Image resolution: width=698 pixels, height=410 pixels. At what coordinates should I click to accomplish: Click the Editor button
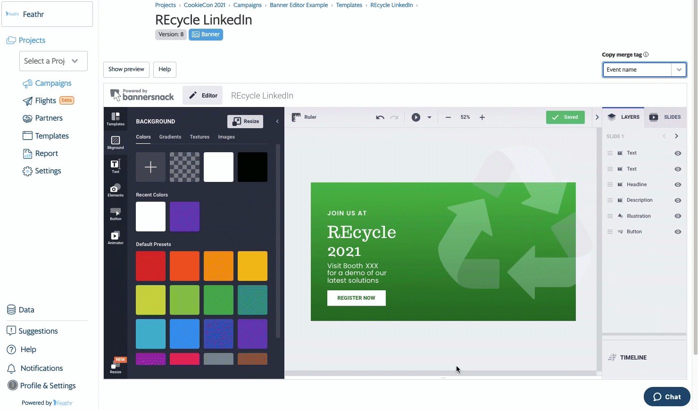point(203,96)
